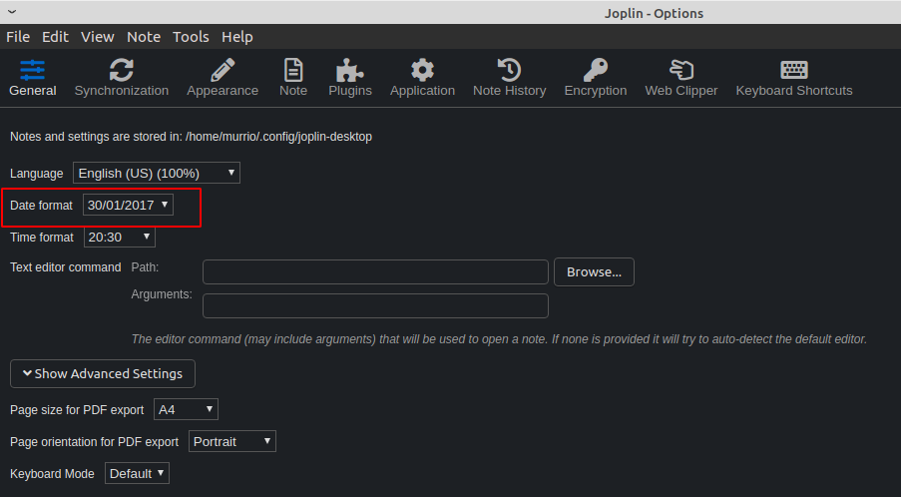Open the Tools menu
This screenshot has height=497, width=901.
click(x=191, y=37)
